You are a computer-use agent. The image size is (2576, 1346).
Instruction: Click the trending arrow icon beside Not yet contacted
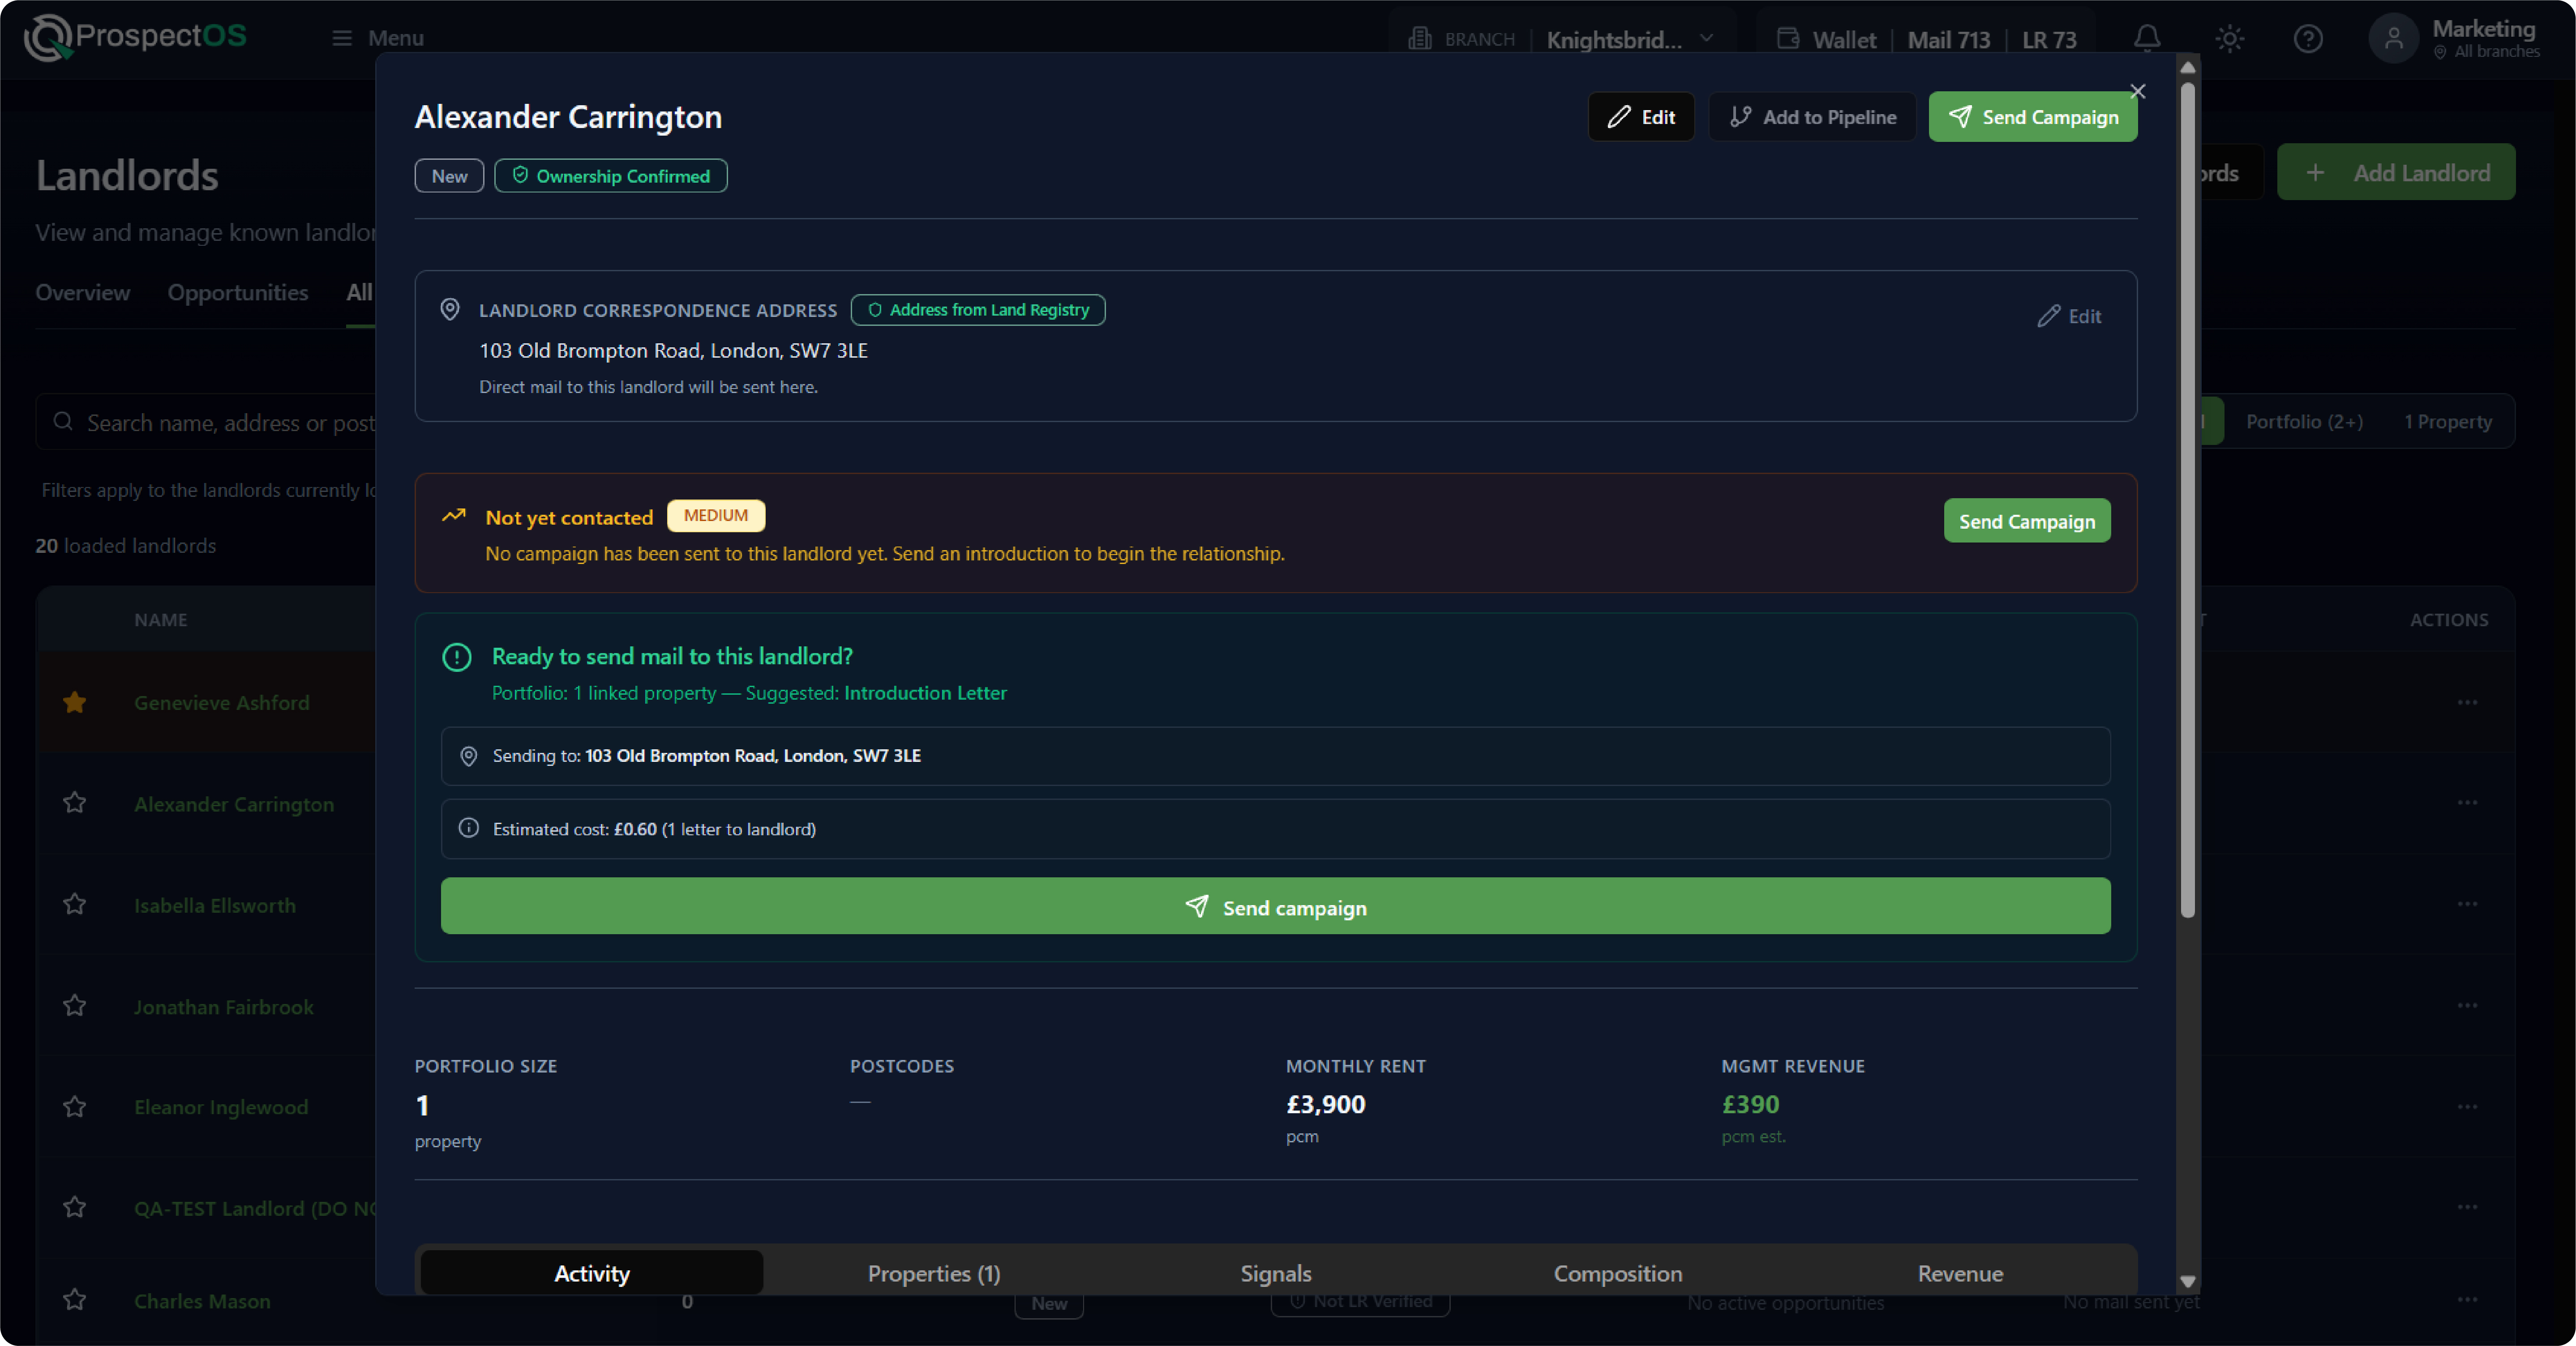pyautogui.click(x=454, y=516)
